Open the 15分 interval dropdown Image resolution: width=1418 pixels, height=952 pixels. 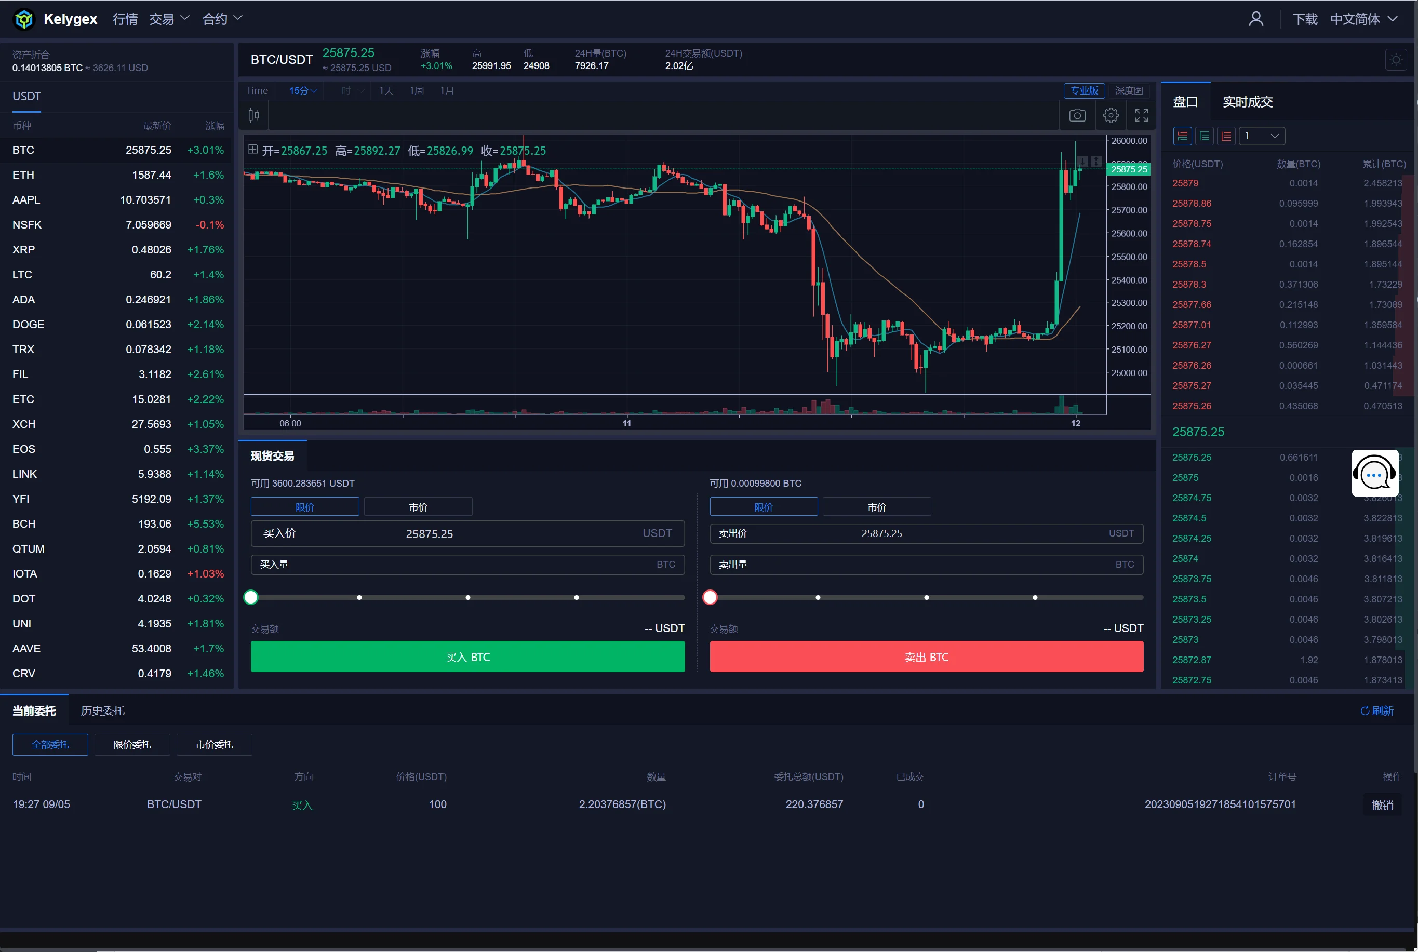coord(302,91)
